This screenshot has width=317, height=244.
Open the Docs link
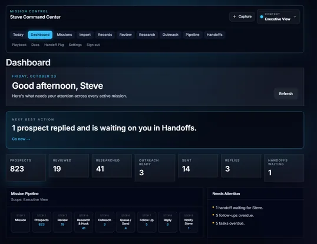coord(35,45)
